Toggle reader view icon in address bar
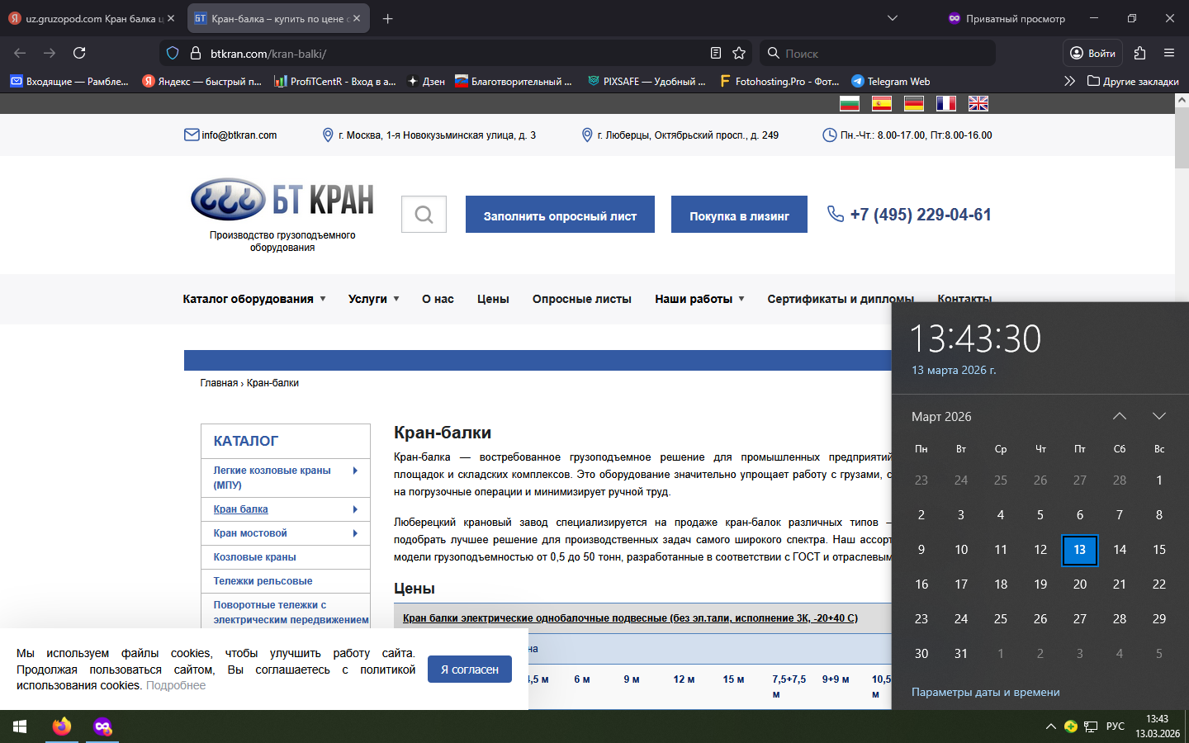 coord(716,53)
